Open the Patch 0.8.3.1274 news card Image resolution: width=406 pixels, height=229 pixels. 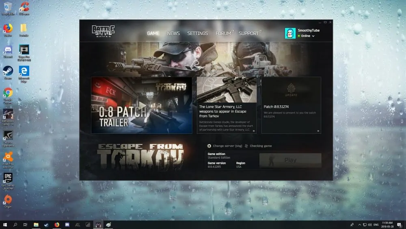tap(291, 105)
